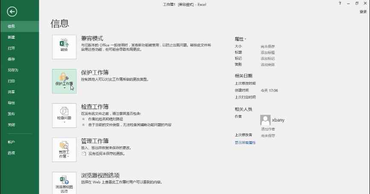The image size is (370, 194).
Task: Click Sign in (登录) at top right
Action: point(363,12)
